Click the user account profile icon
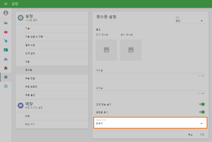Screen dimensions: 212x142 click(6, 13)
